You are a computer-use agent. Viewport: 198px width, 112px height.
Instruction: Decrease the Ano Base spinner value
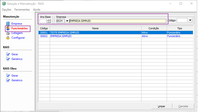pyautogui.click(x=49, y=22)
